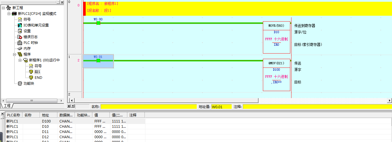
Task: Collapse the 程序 (Programs) tree node
Action: (x=15, y=54)
